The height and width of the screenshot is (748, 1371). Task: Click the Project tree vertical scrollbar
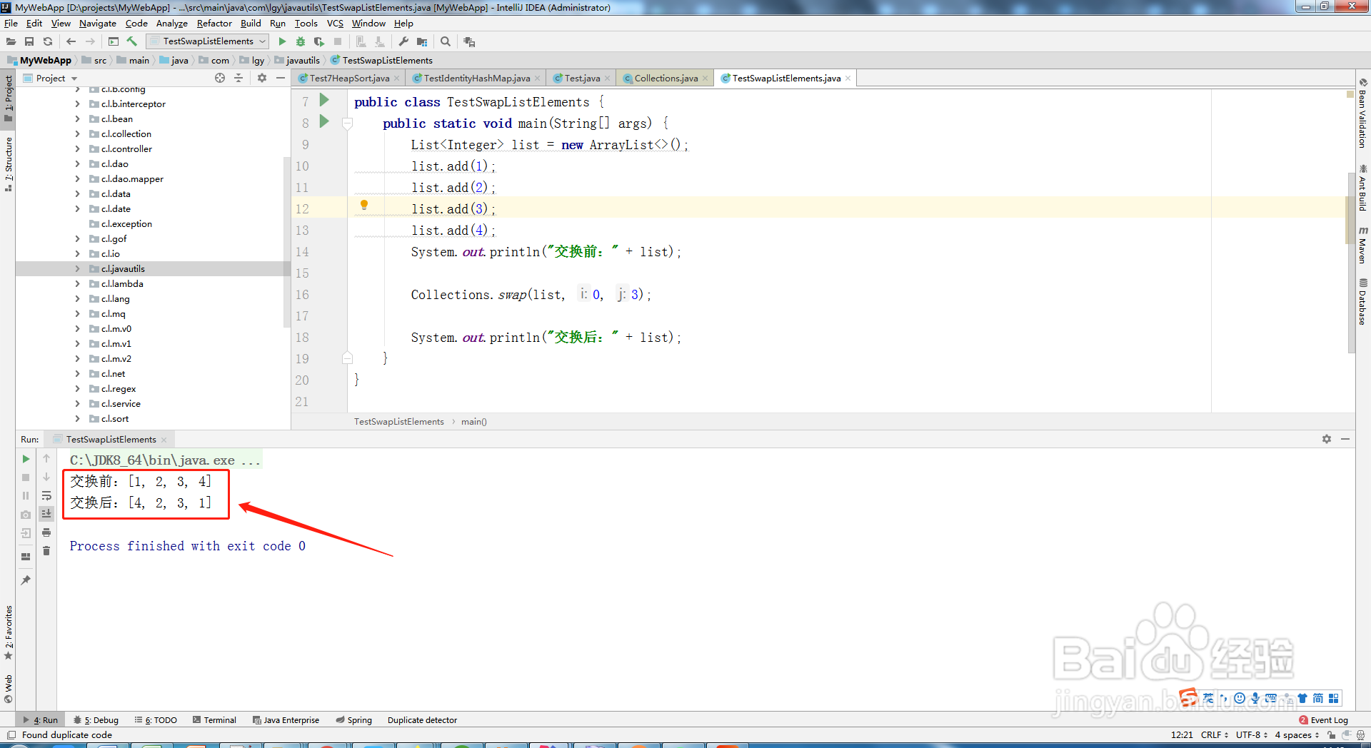click(287, 243)
